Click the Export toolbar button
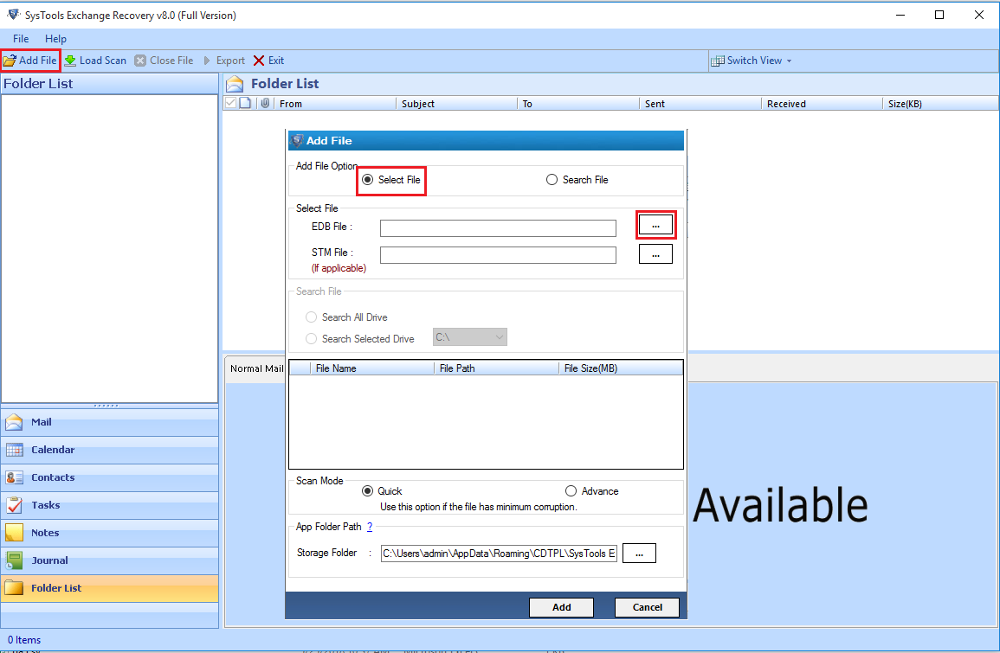 click(x=224, y=61)
